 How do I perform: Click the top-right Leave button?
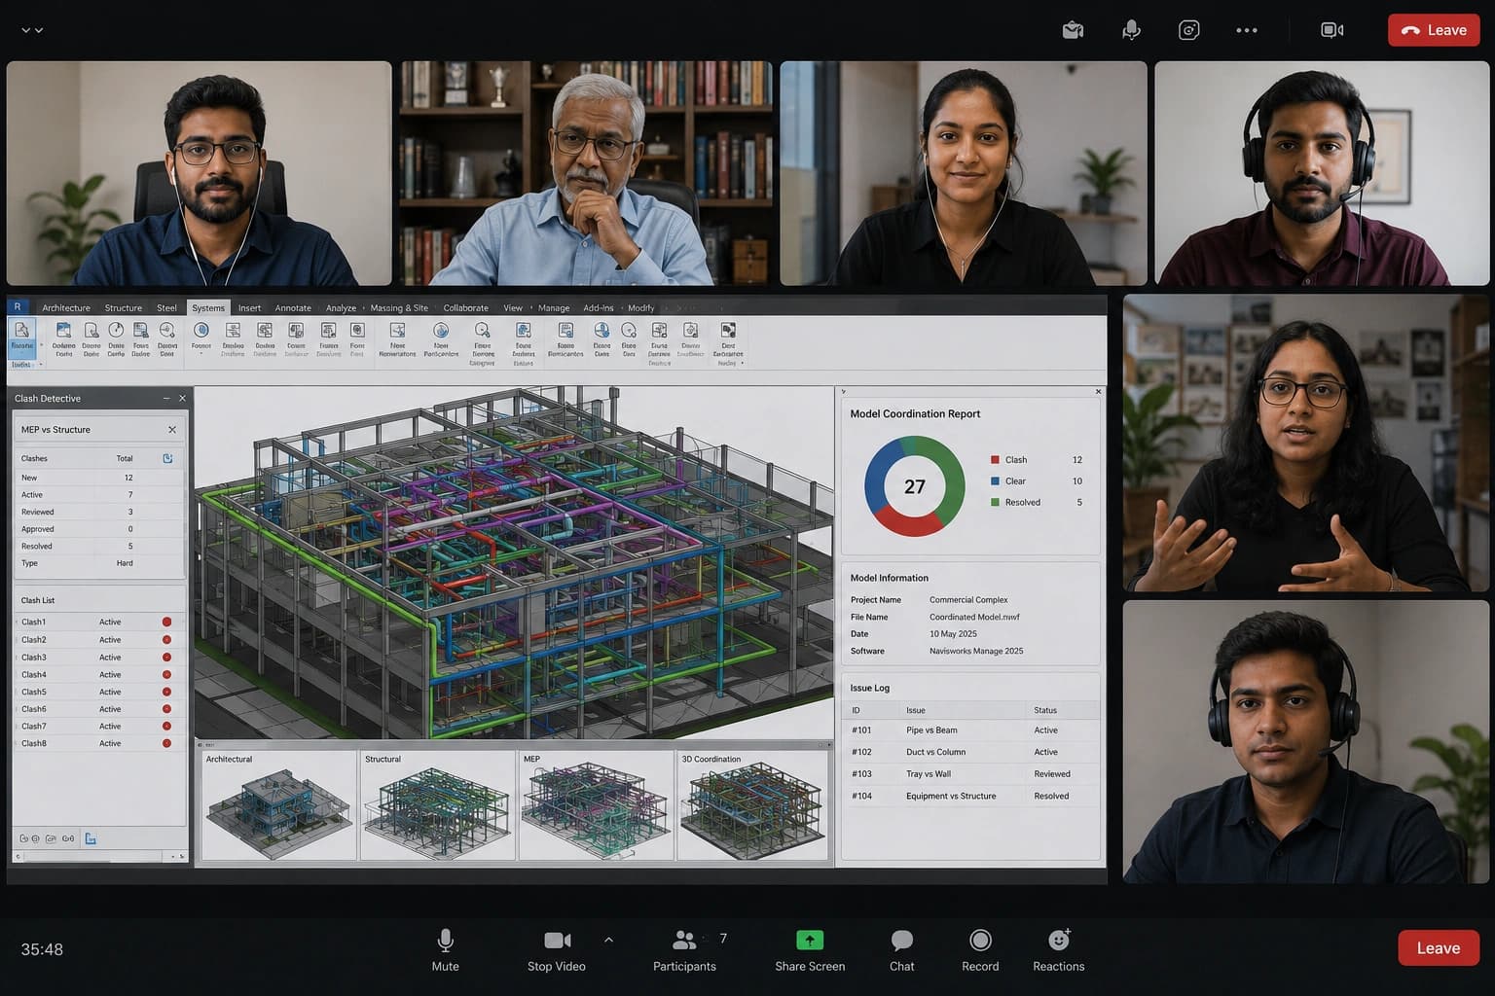tap(1434, 30)
